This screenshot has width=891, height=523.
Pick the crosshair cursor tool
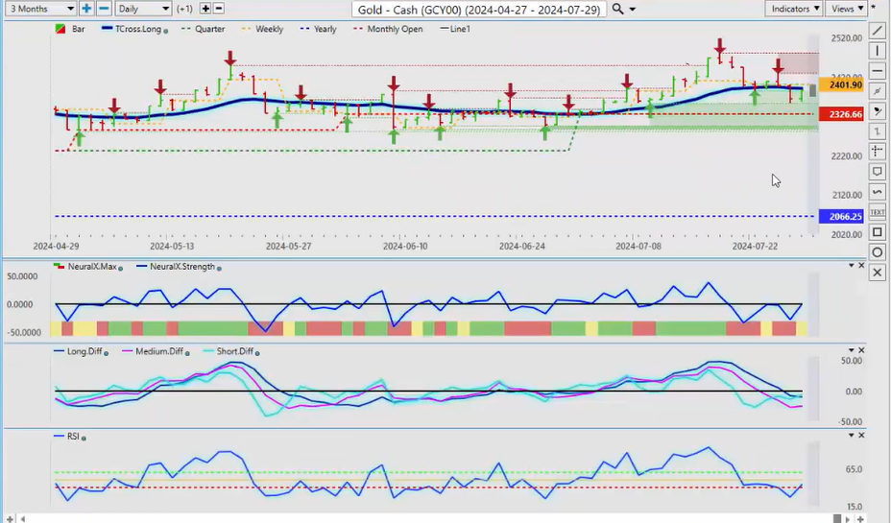[877, 151]
